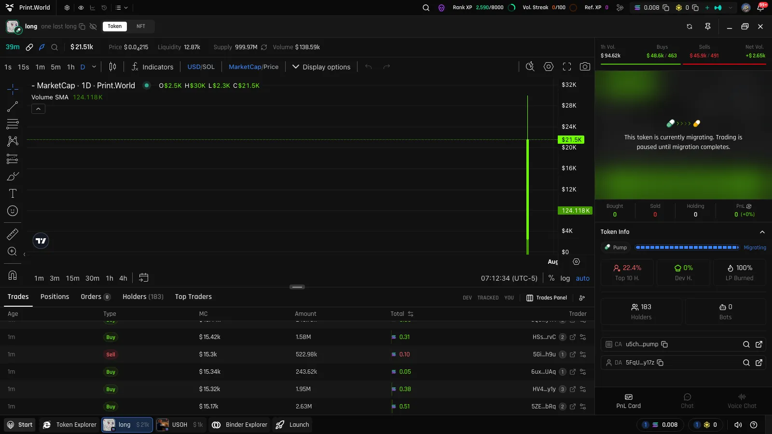The height and width of the screenshot is (434, 772).
Task: Switch to NFT tab
Action: tap(141, 27)
